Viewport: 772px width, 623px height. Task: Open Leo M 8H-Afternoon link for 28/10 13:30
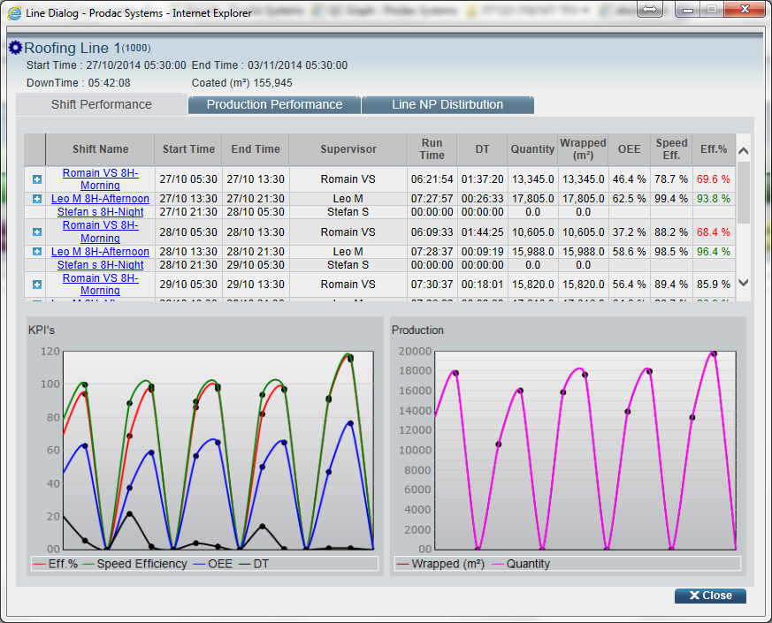pos(100,252)
